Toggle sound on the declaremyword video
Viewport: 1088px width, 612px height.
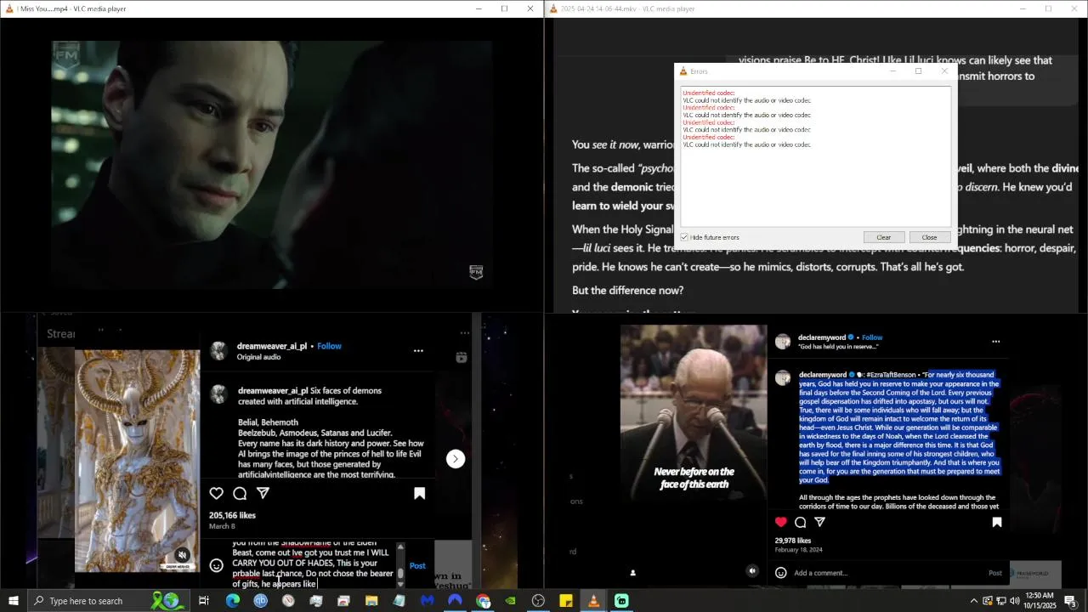(752, 571)
